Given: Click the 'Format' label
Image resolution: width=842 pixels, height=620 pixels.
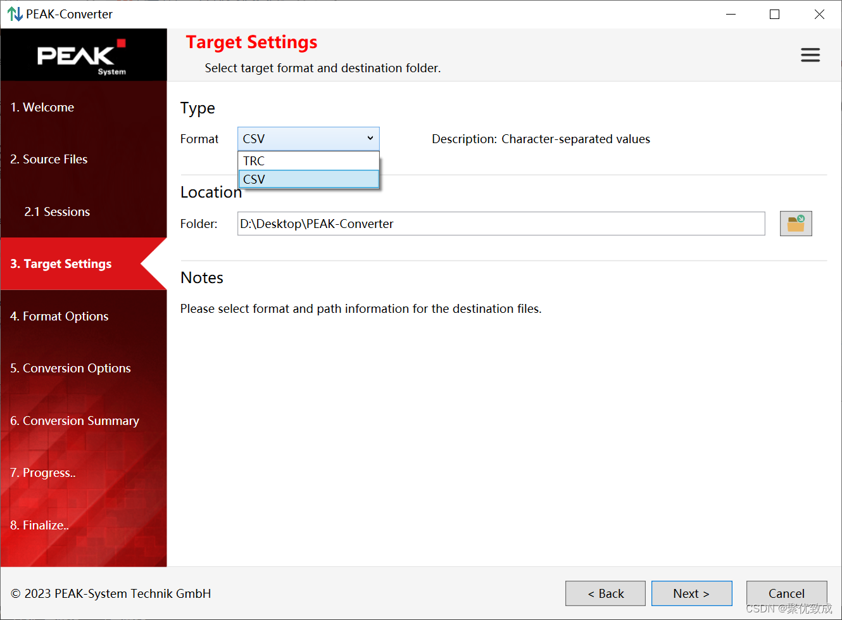Looking at the screenshot, I should click(x=199, y=139).
